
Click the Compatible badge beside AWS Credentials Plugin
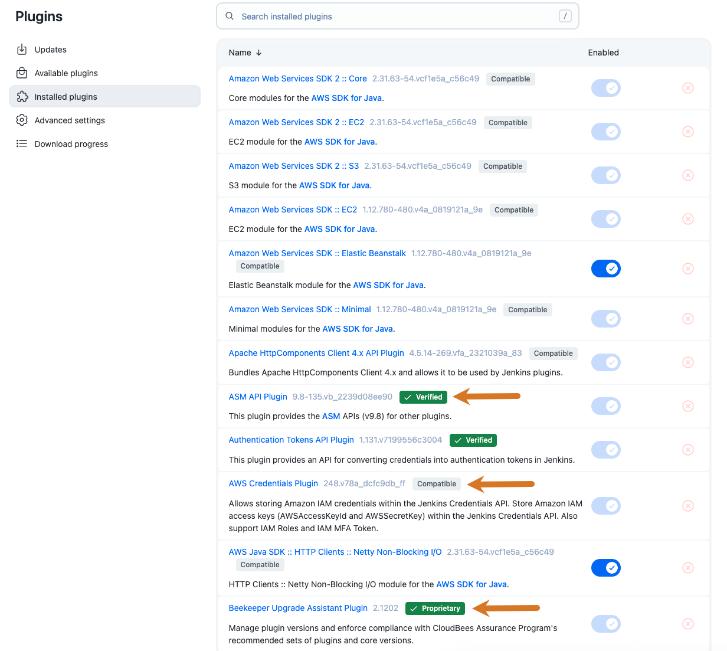tap(437, 483)
